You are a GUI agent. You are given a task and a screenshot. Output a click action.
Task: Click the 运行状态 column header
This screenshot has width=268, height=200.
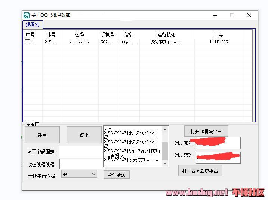(167, 34)
